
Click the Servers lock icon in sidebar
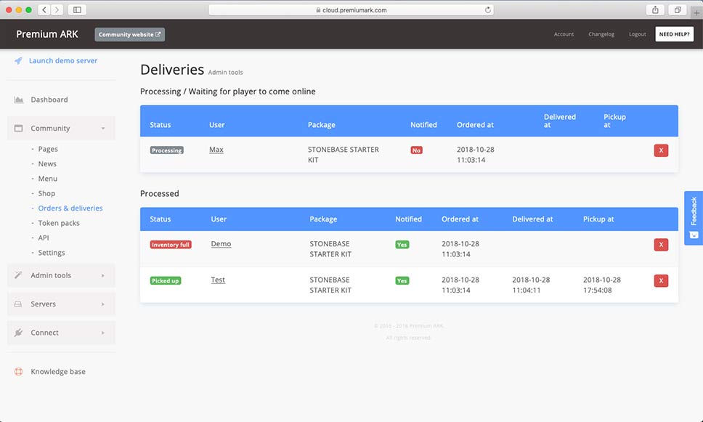(x=17, y=304)
